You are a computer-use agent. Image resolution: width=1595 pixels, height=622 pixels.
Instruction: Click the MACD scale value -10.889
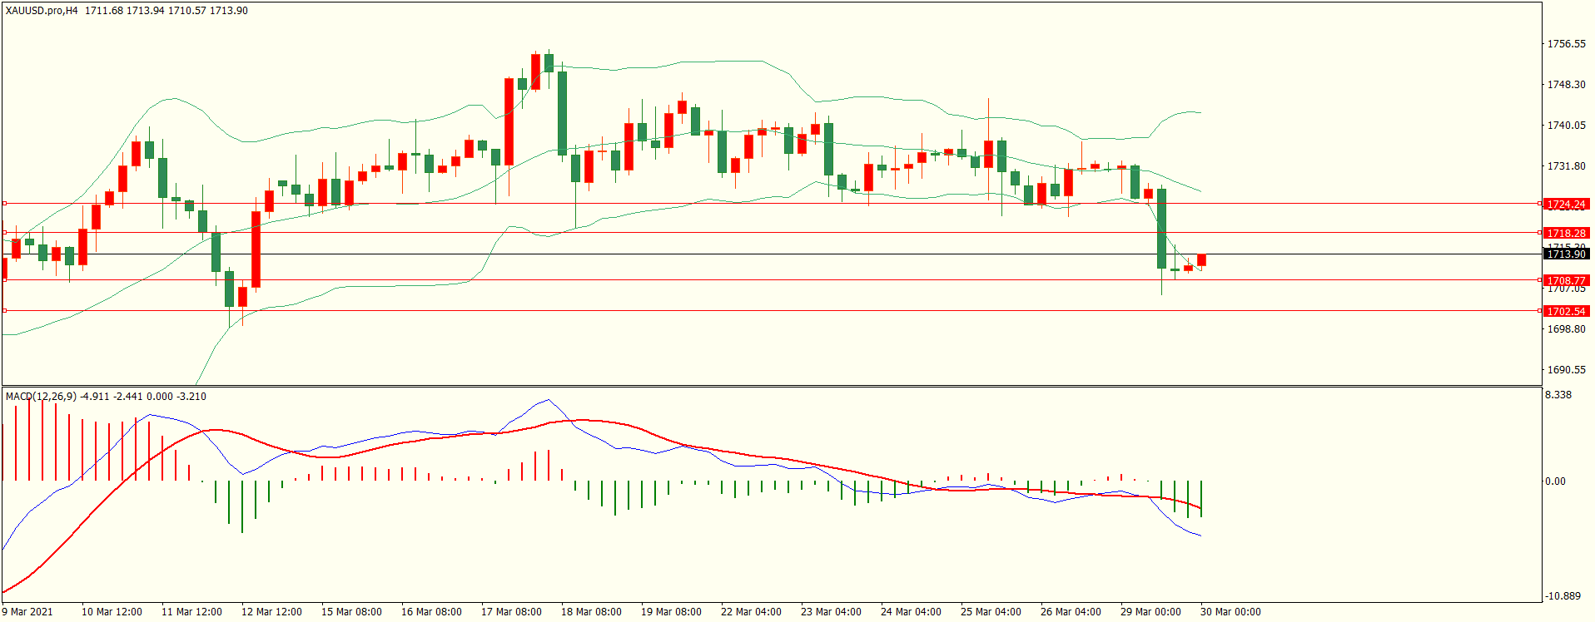click(1563, 596)
